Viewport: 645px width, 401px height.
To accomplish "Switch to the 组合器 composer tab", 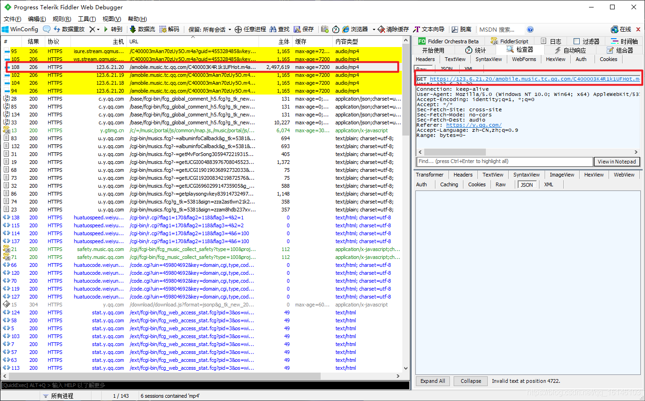I will (620, 50).
